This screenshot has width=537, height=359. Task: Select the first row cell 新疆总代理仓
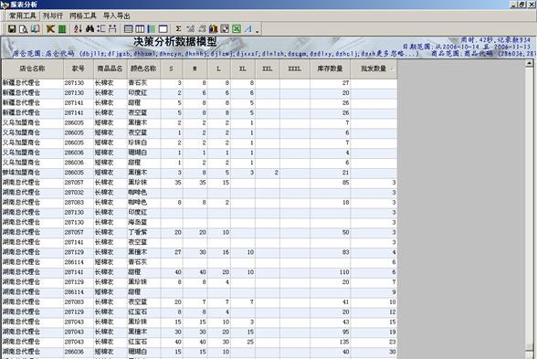pyautogui.click(x=33, y=83)
